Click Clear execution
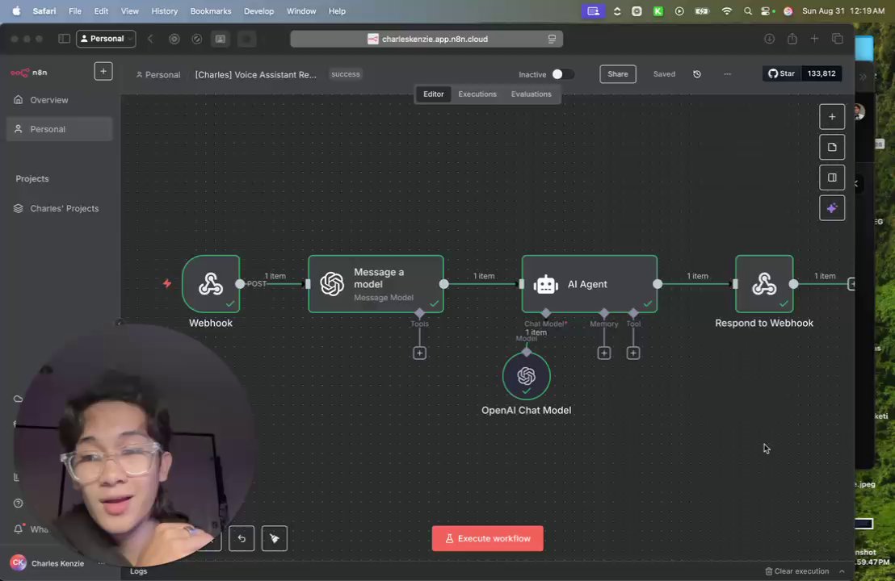This screenshot has height=581, width=895. (796, 571)
